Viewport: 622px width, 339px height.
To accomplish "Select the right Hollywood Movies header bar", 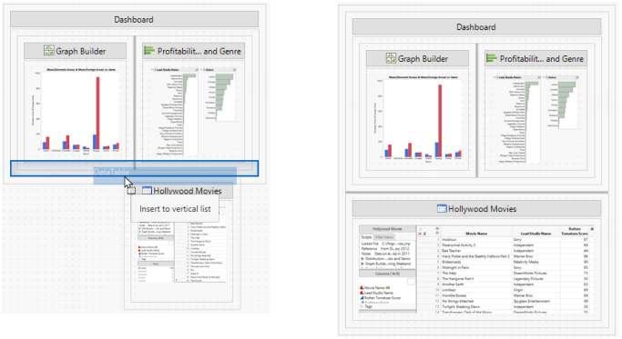I will click(x=476, y=209).
